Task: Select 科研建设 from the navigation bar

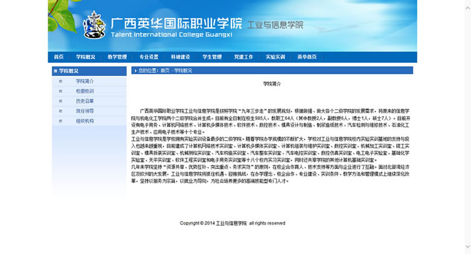Action: pos(180,57)
